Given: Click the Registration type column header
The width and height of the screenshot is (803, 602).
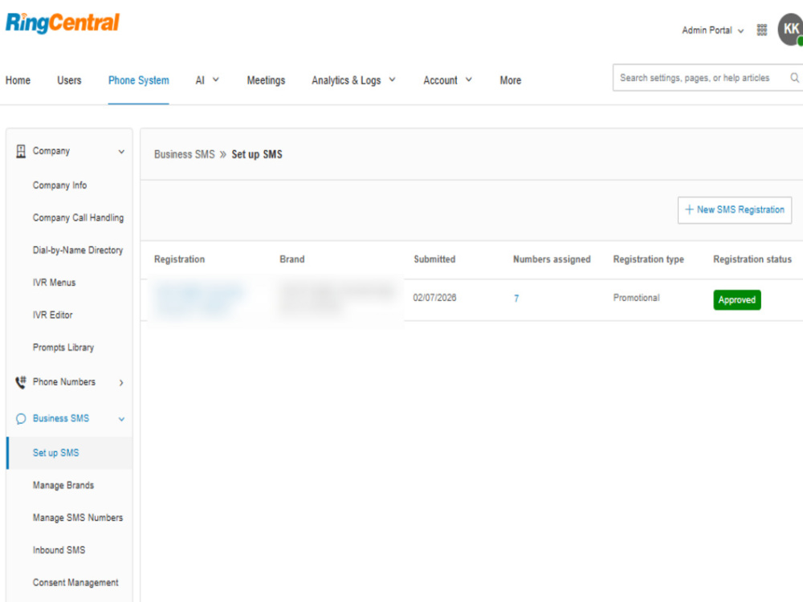Looking at the screenshot, I should 648,259.
